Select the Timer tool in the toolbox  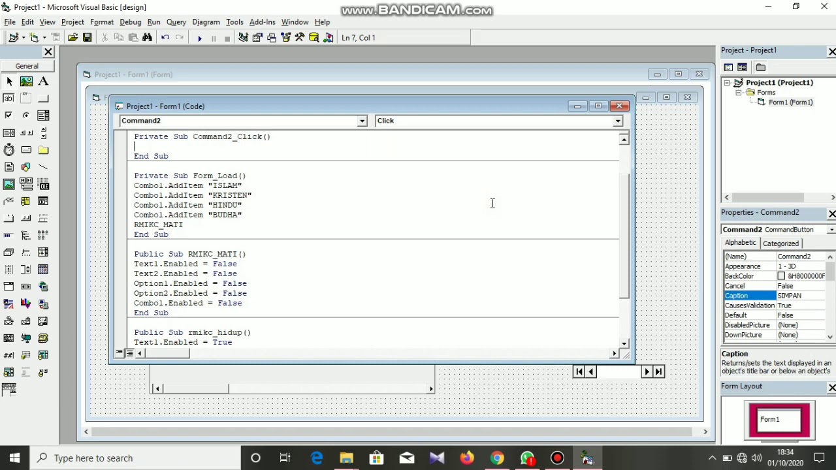tap(9, 149)
